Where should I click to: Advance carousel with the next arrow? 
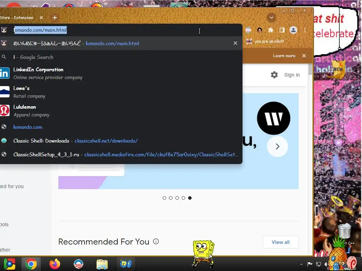tap(278, 146)
